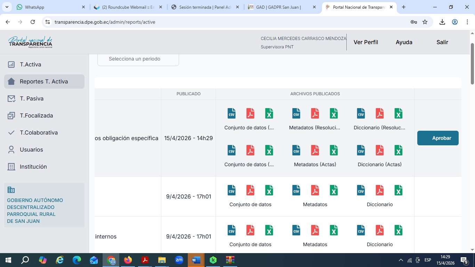Show hidden system tray icons

(x=401, y=260)
